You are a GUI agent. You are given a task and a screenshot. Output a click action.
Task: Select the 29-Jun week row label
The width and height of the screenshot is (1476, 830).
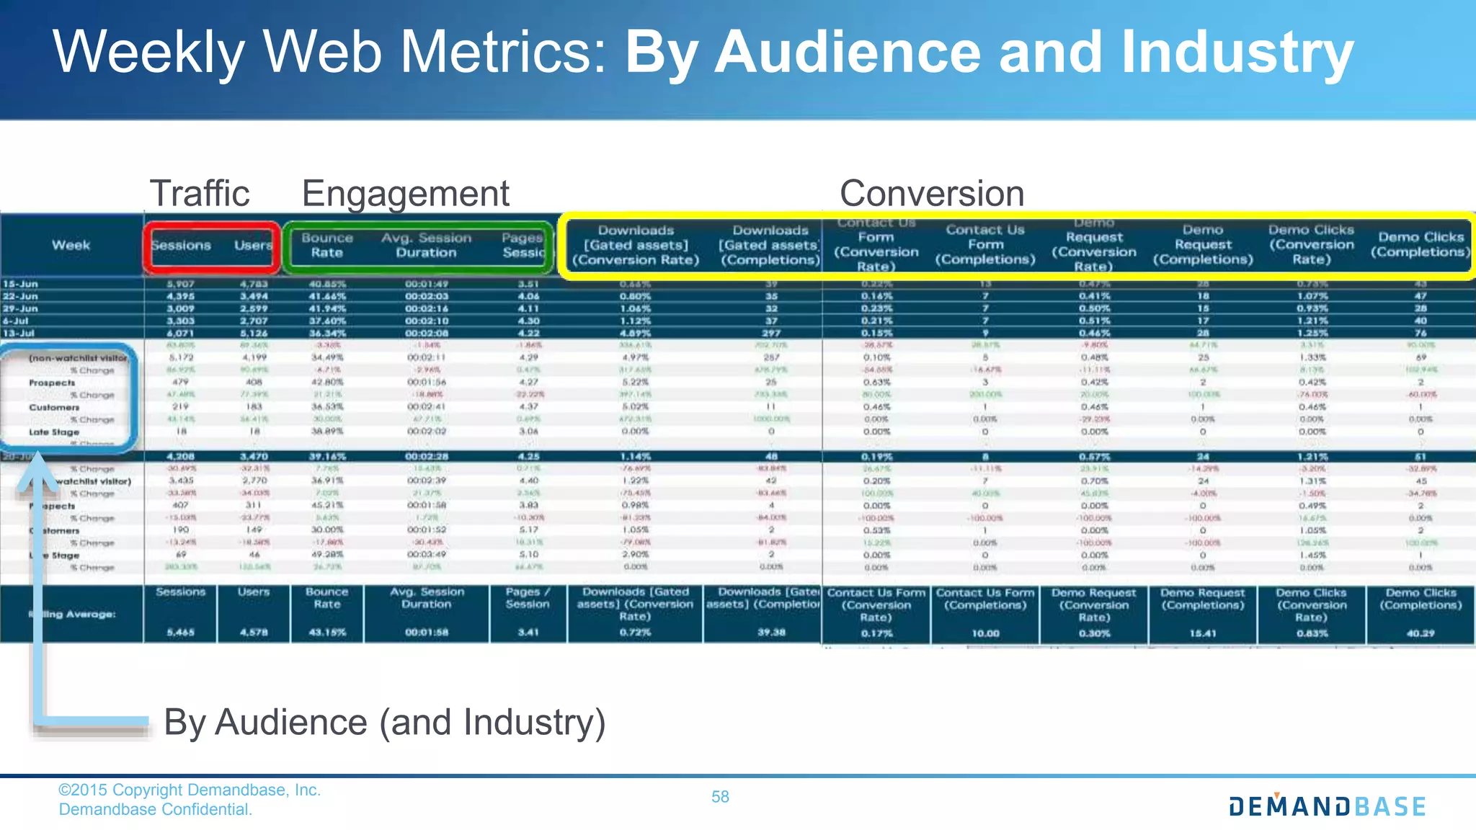19,308
